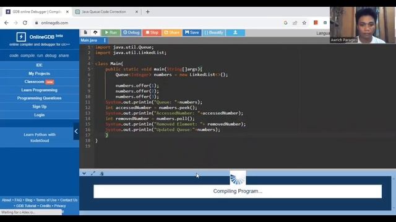Open a new browser tab
This screenshot has width=396, height=222.
coord(148,12)
